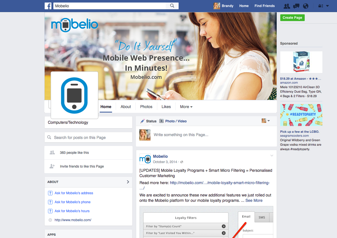Open the http://www.mobelio.com/ link
The image size is (337, 238).
coord(72,220)
